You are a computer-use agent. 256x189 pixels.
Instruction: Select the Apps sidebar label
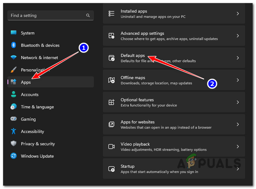pos(26,82)
